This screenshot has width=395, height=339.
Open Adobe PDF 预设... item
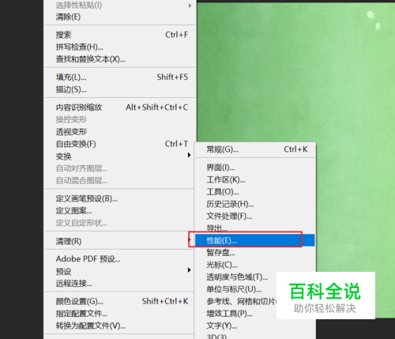coord(120,259)
